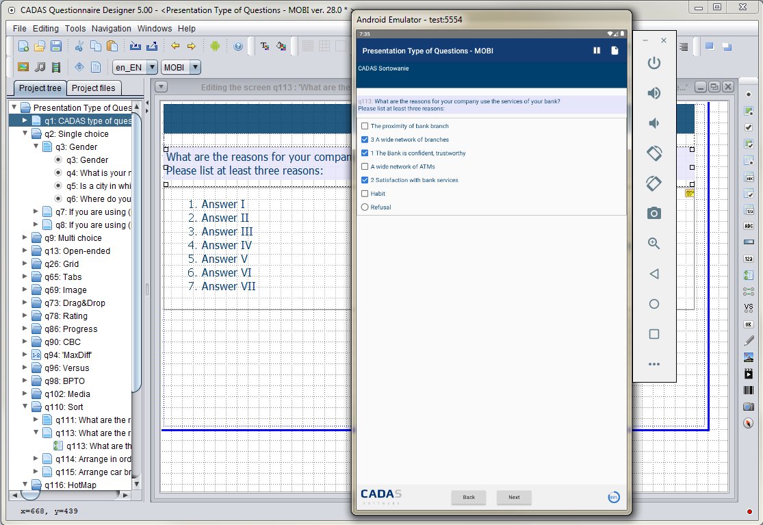Screen dimensions: 763x525
Task: Take emulator screenshot with camera icon
Action: click(654, 213)
